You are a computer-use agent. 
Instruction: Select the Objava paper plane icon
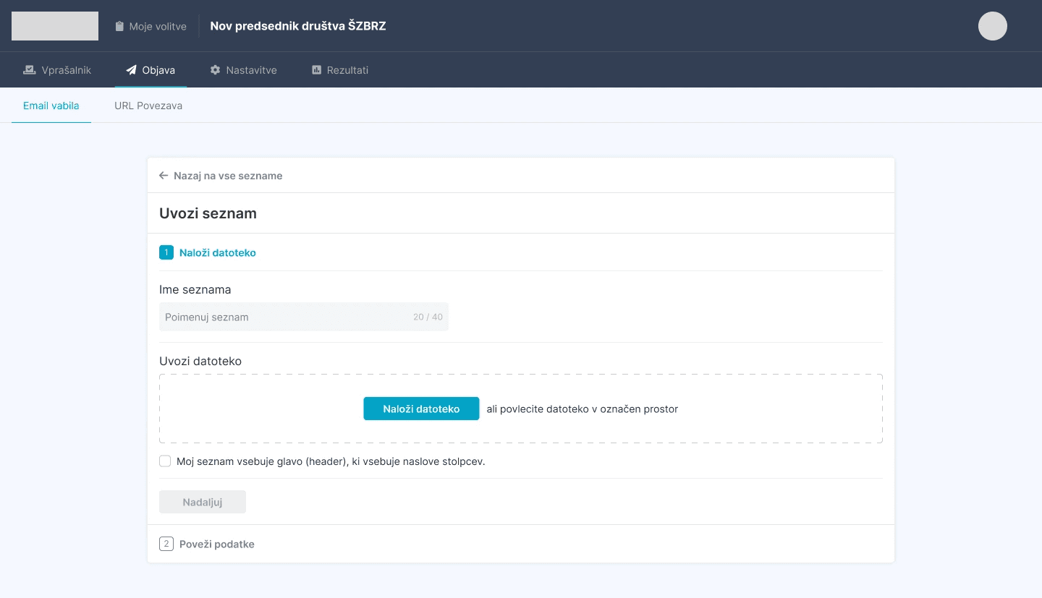[131, 69]
